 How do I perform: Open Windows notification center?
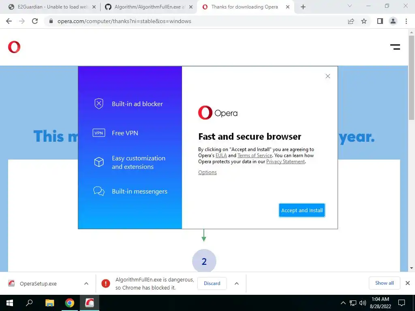[402, 303]
